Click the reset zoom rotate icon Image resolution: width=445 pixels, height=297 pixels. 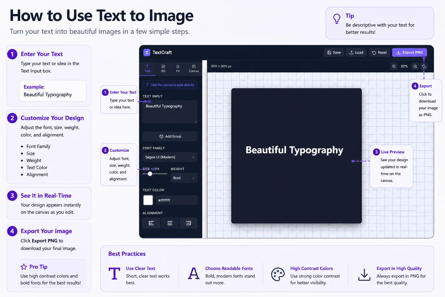tap(424, 66)
